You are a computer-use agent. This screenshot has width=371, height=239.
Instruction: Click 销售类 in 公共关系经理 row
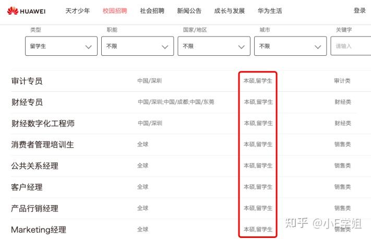[x=342, y=165]
